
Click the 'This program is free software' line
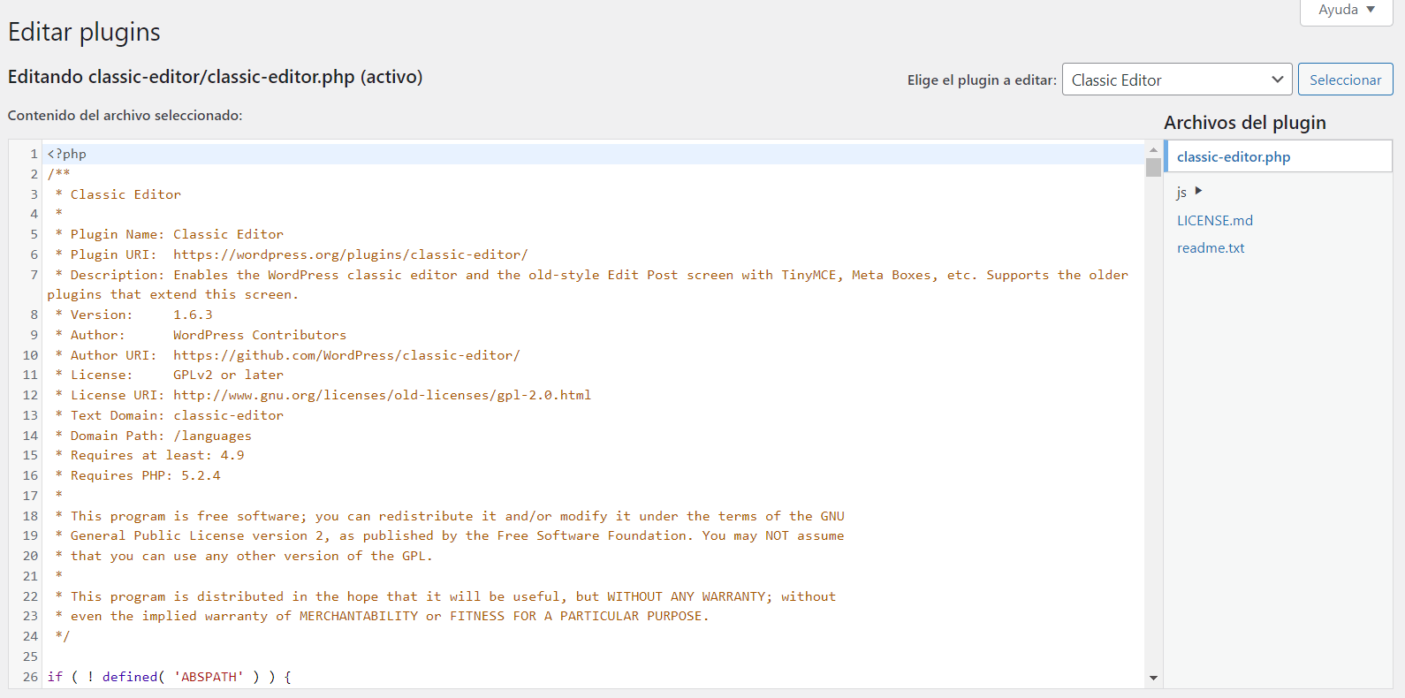coord(449,516)
